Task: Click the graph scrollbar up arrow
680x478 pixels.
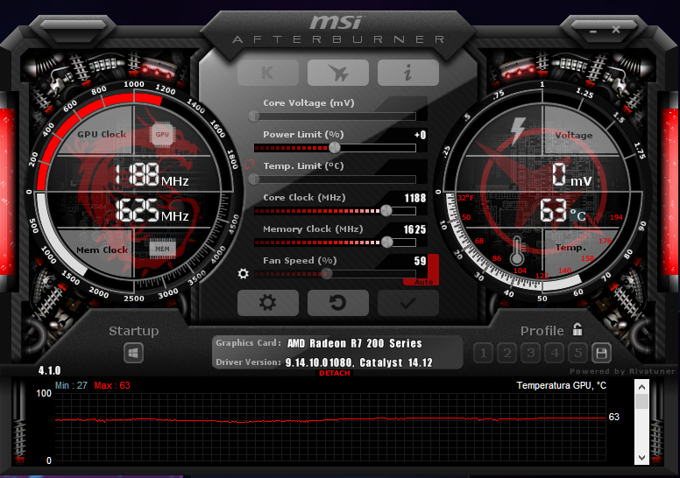Action: [641, 387]
